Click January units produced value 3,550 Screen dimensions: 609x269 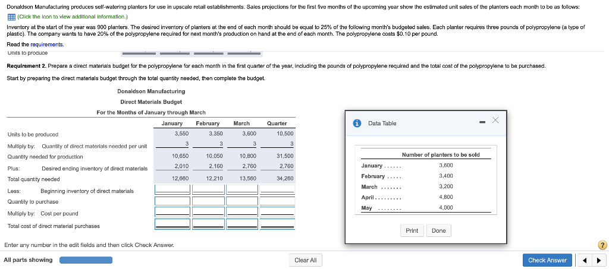click(x=182, y=134)
